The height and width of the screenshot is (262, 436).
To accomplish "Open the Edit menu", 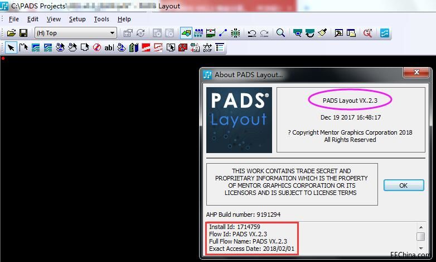I will [x=32, y=19].
